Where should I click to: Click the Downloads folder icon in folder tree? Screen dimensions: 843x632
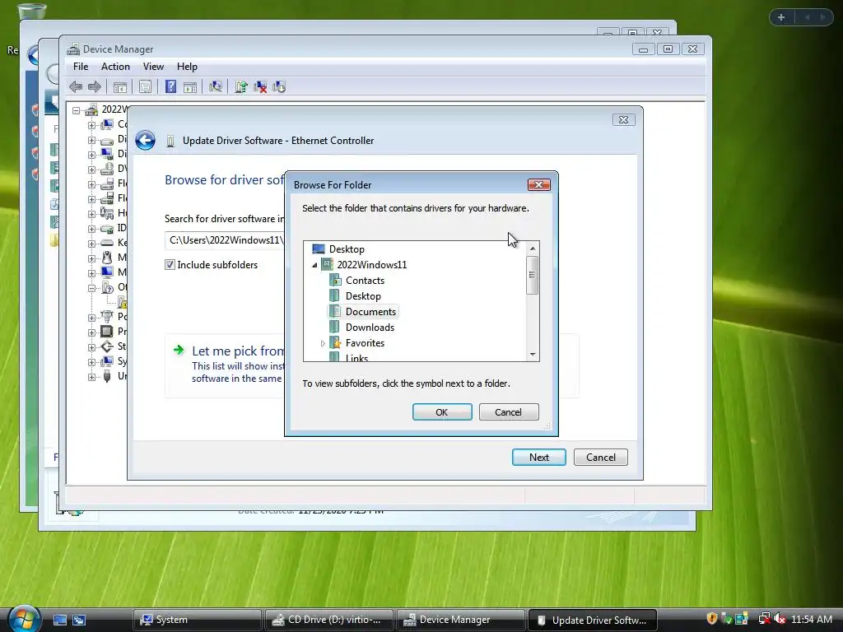334,328
